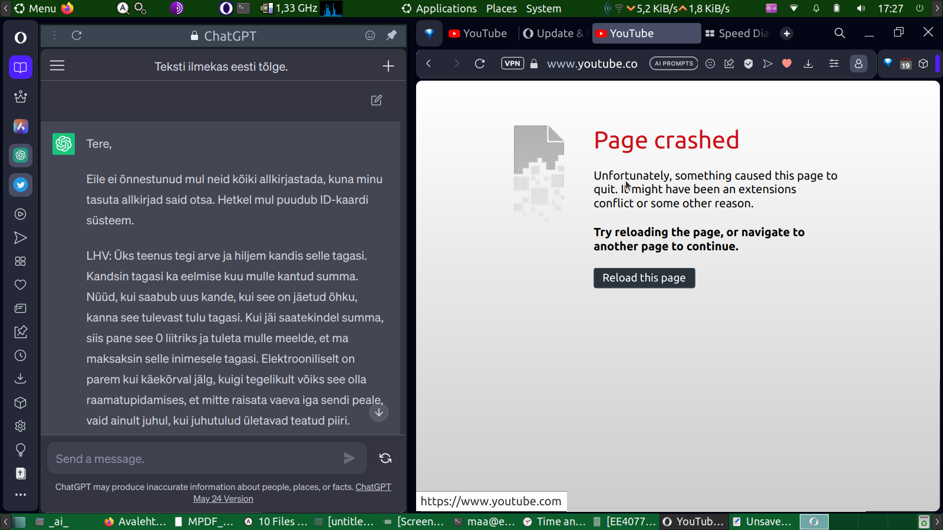943x530 pixels.
Task: Open the Opera main menu logo
Action: coord(21,38)
